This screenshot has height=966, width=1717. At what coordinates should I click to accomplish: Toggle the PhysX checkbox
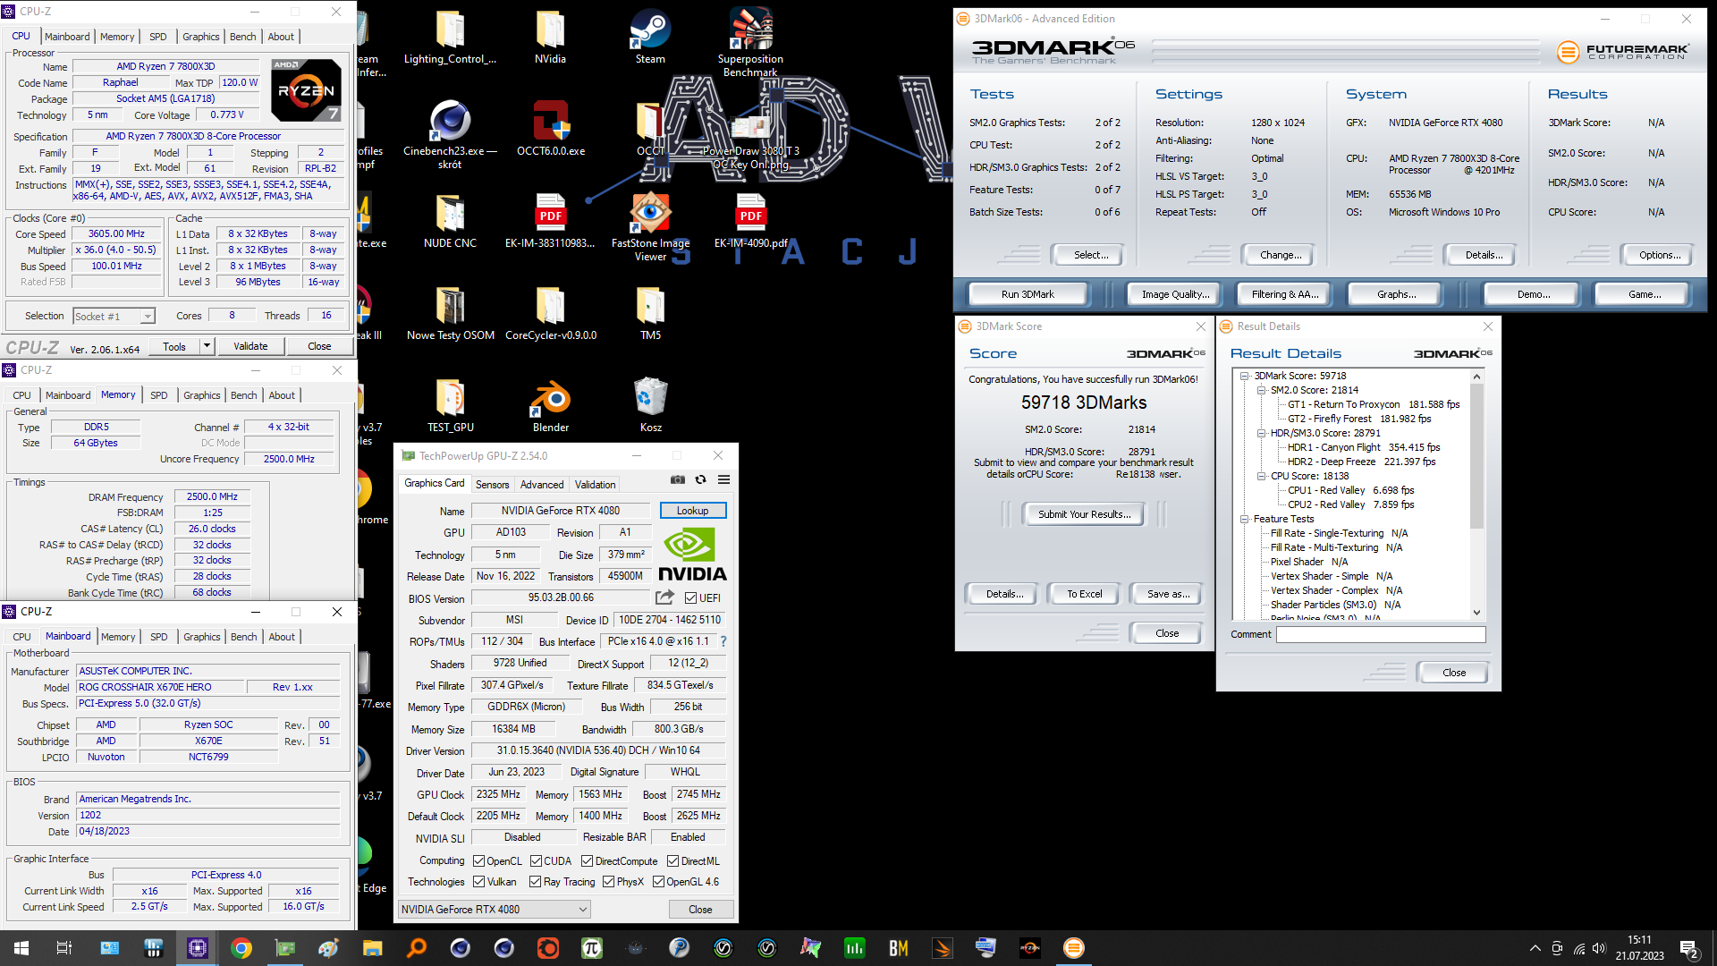[x=608, y=882]
